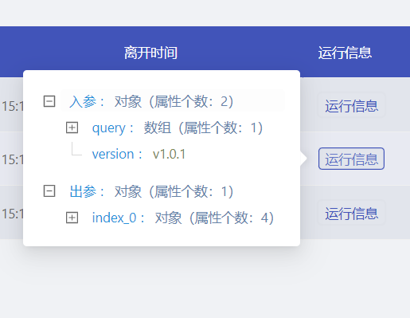410x318 pixels.
Task: Click 对象 (属性个数: 2) summary text
Action: coord(174,101)
